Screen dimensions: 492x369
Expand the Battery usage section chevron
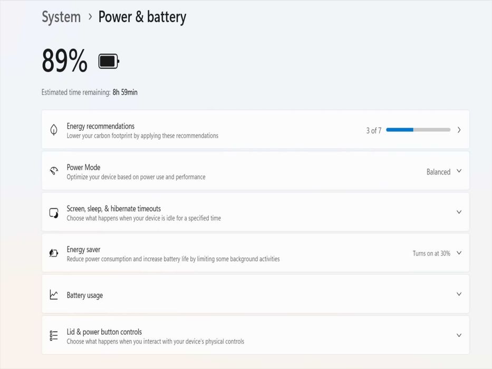coord(459,295)
